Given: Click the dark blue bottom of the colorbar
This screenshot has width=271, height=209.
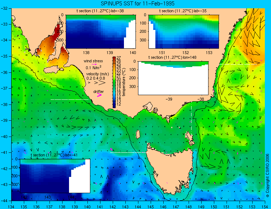Looking at the screenshot, I should (114, 106).
